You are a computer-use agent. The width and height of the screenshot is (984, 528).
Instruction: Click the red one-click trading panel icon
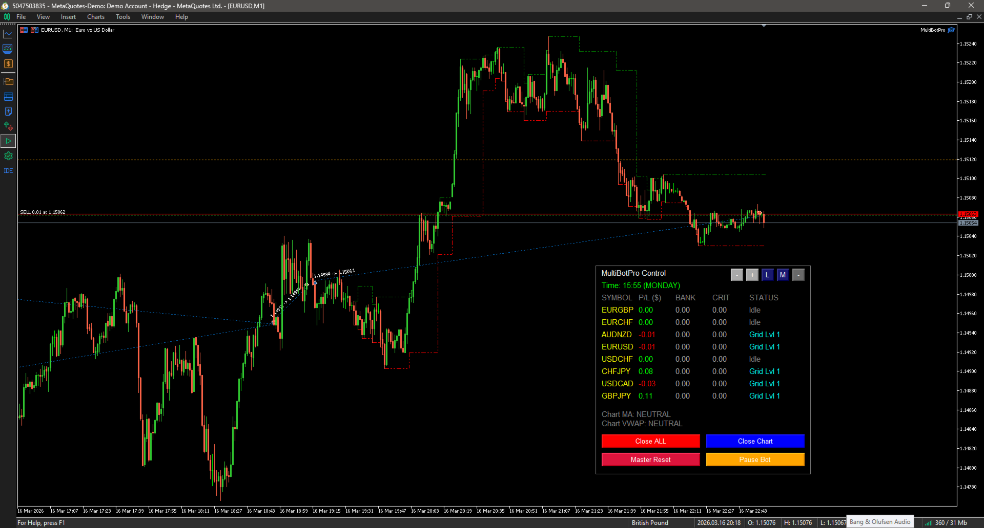(24, 30)
